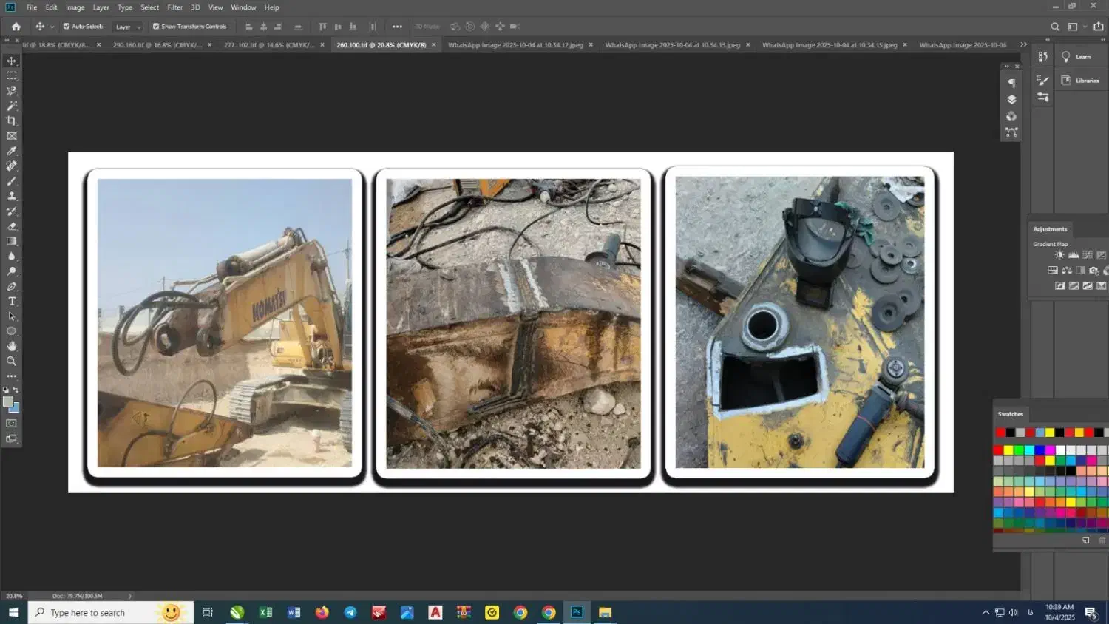Select the Crop tool
Viewport: 1109px width, 624px height.
click(x=12, y=121)
